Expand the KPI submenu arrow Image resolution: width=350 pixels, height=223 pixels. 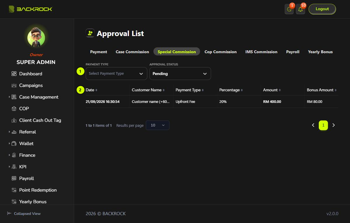point(9,167)
